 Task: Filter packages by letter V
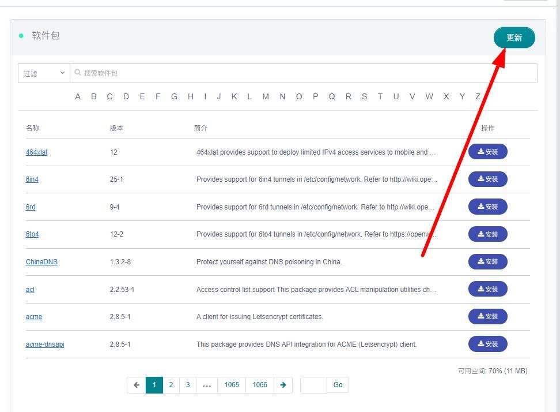412,96
